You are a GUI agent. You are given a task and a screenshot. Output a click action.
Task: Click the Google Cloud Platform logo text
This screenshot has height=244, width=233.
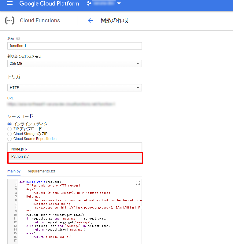click(x=49, y=3)
